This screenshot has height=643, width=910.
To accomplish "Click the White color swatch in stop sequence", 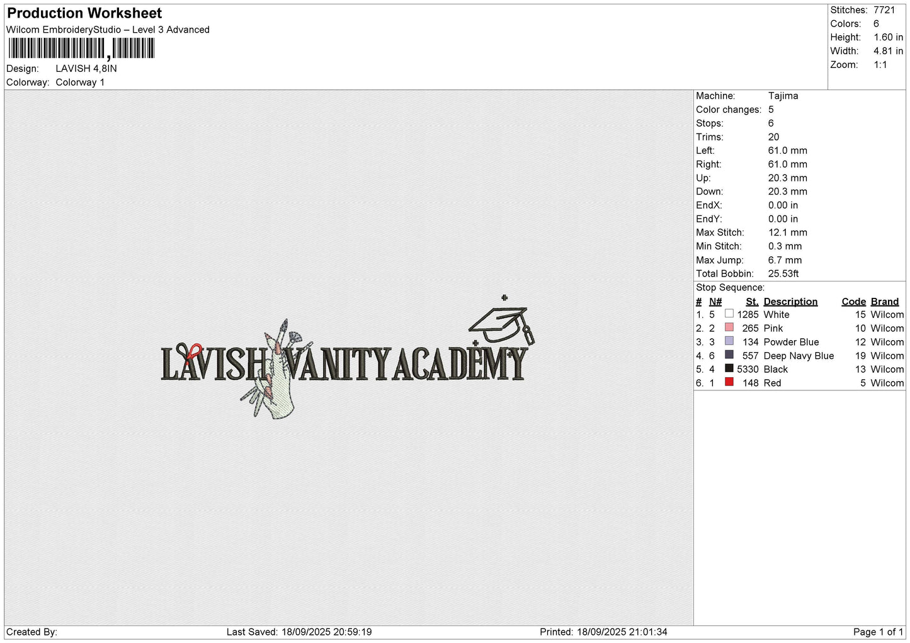I will (x=729, y=314).
